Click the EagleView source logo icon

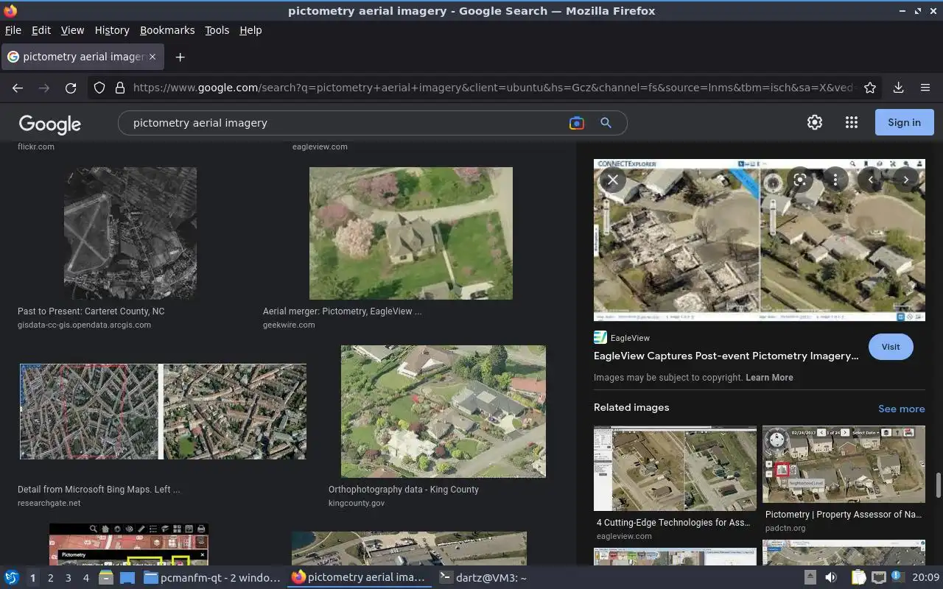(600, 337)
